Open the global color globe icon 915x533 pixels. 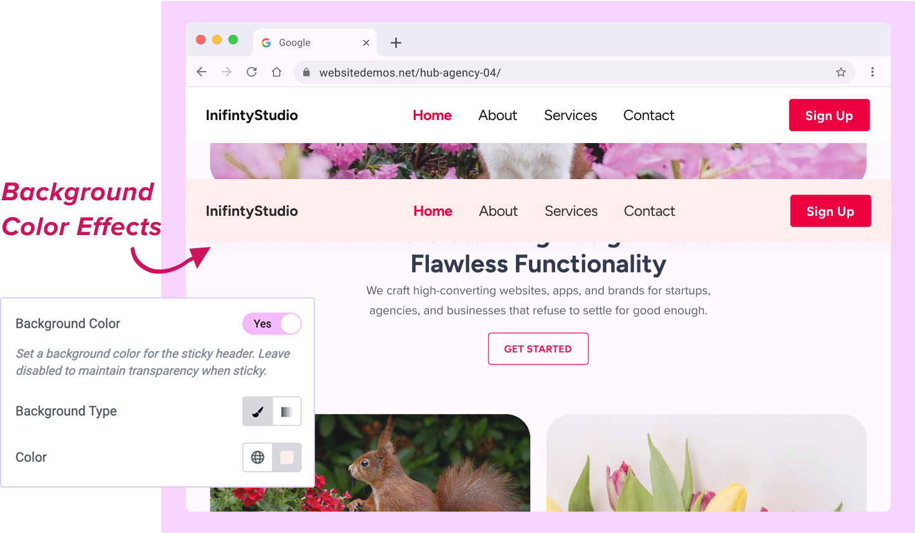(x=258, y=457)
